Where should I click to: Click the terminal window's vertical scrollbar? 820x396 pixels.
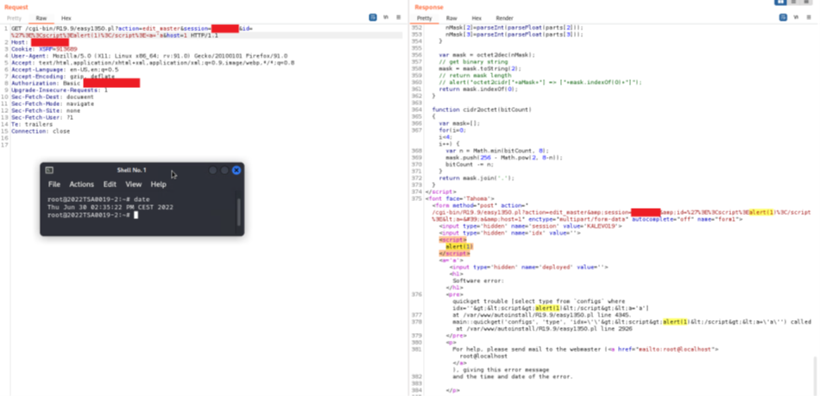click(238, 211)
